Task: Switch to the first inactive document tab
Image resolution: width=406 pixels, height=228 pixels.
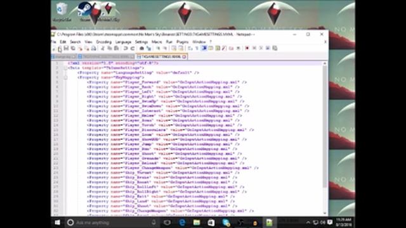Action: coord(63,56)
